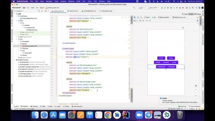Open Zoom app from the dock
Image resolution: width=215 pixels, height=121 pixels.
pyautogui.click(x=139, y=115)
